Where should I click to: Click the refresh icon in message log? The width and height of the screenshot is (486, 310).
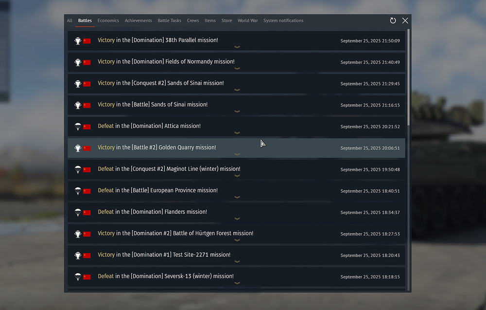[393, 20]
